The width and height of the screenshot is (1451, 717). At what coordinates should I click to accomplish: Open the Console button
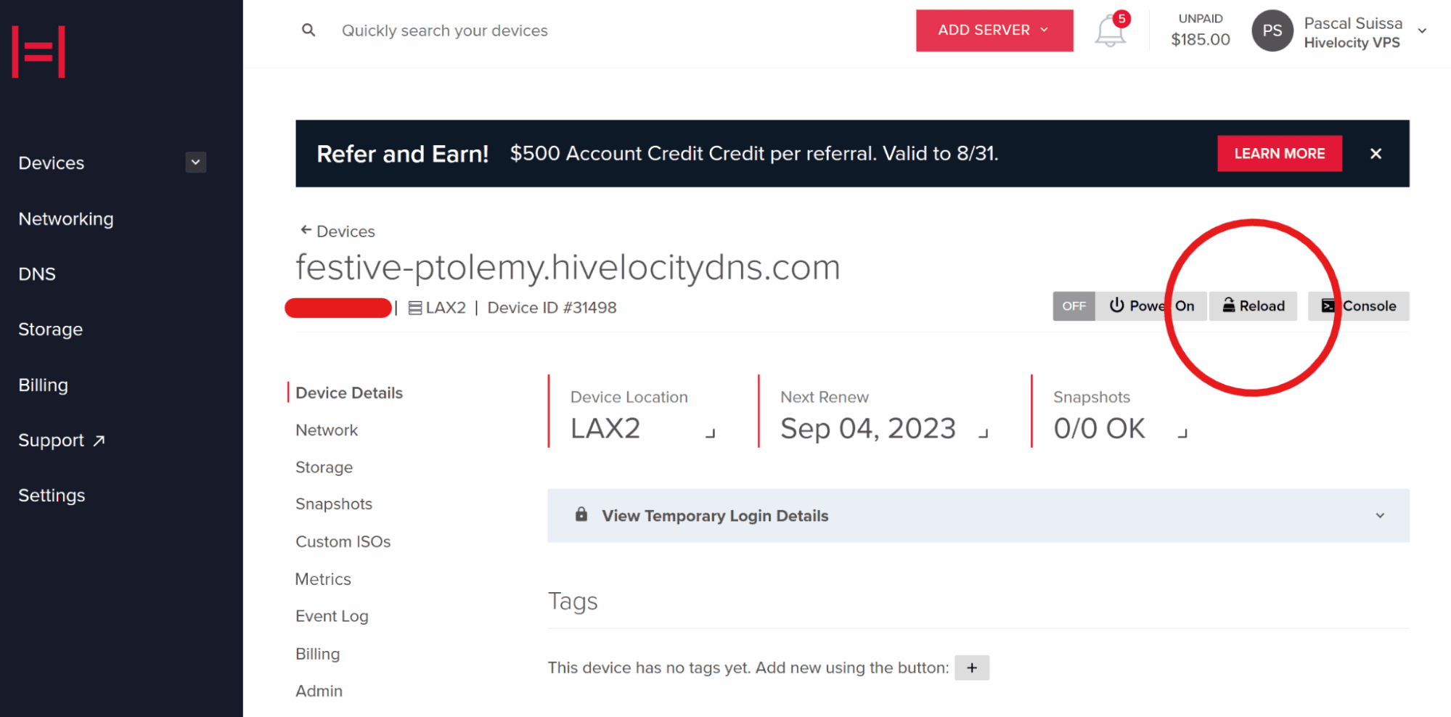coord(1358,306)
